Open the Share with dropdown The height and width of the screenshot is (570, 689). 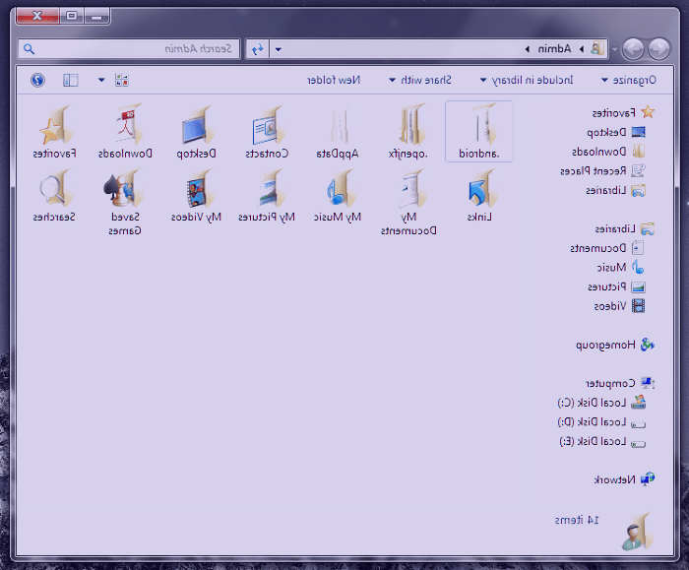click(x=424, y=80)
